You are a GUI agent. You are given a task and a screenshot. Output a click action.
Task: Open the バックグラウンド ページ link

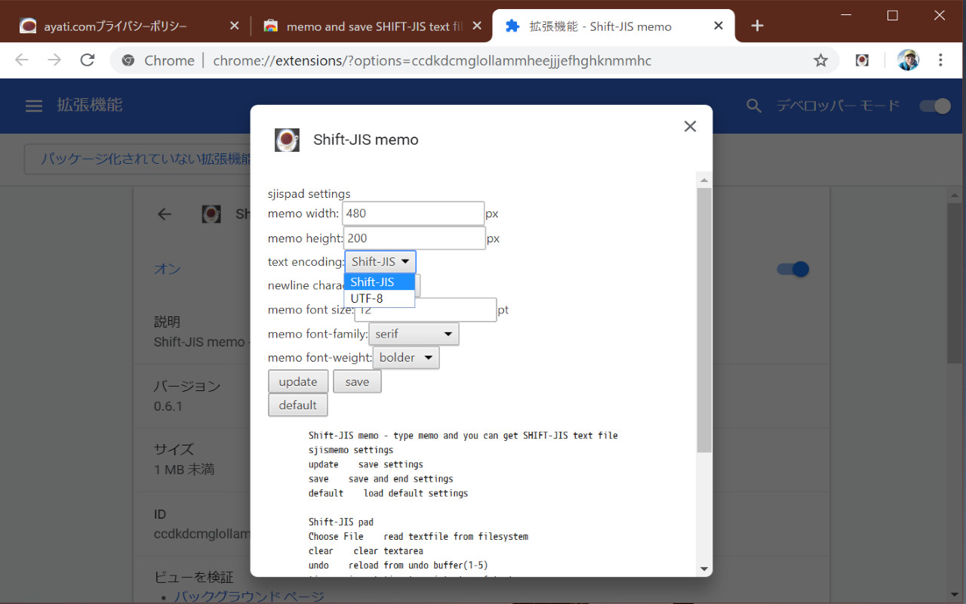(x=249, y=596)
